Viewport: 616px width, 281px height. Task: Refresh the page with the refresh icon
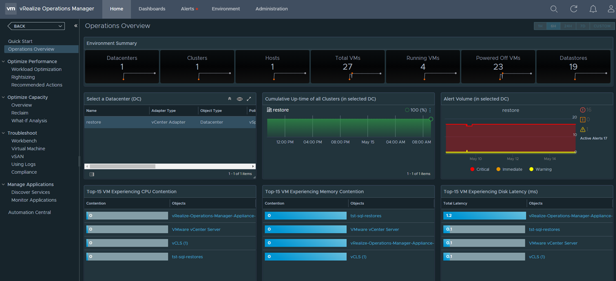coord(574,9)
